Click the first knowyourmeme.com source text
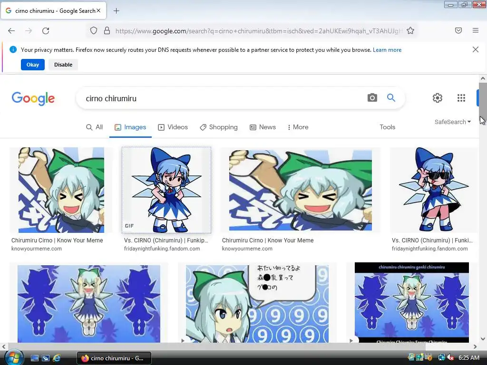 (x=37, y=249)
